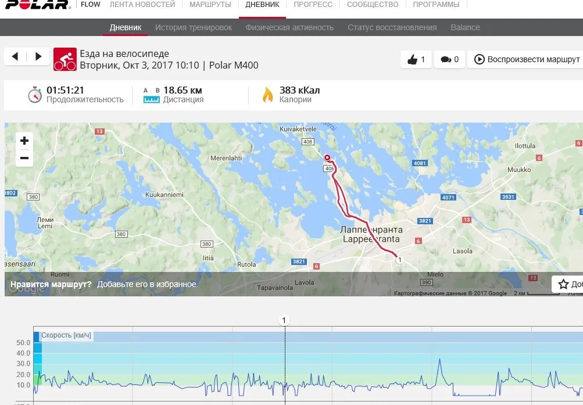Open СООБЩЕСТВО menu
Screen dimensions: 583x405
373,5
